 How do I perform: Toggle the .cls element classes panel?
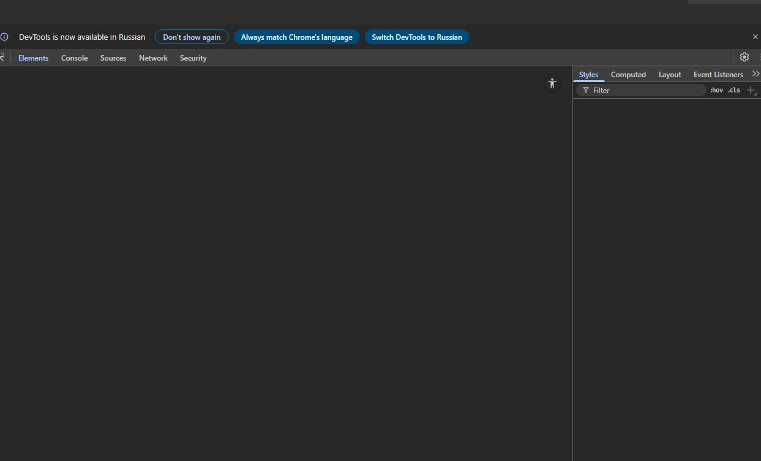734,90
